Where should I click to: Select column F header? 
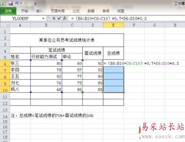pyautogui.click(x=134, y=25)
